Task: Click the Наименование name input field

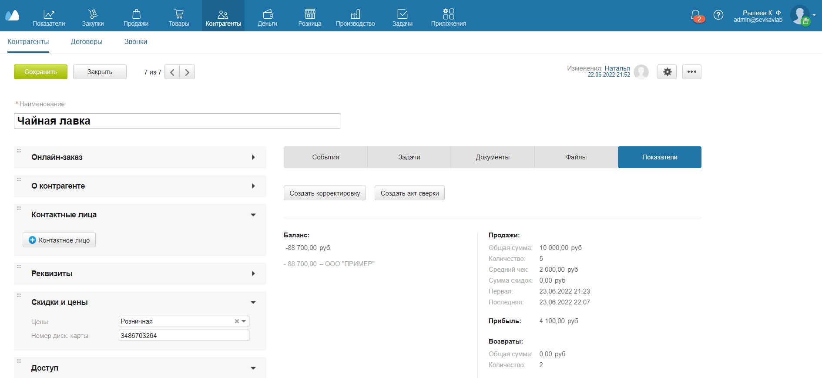Action: click(177, 121)
